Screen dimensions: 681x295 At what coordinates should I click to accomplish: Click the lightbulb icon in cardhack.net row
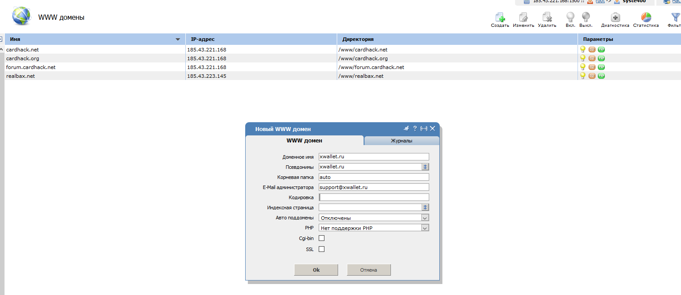coord(583,49)
